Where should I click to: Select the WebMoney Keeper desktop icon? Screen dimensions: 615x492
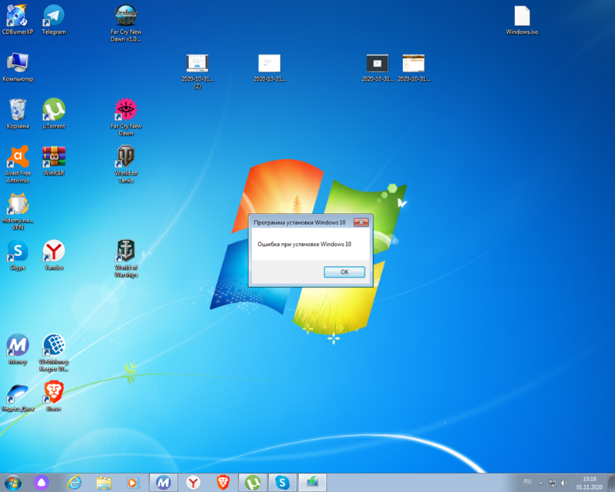54,353
